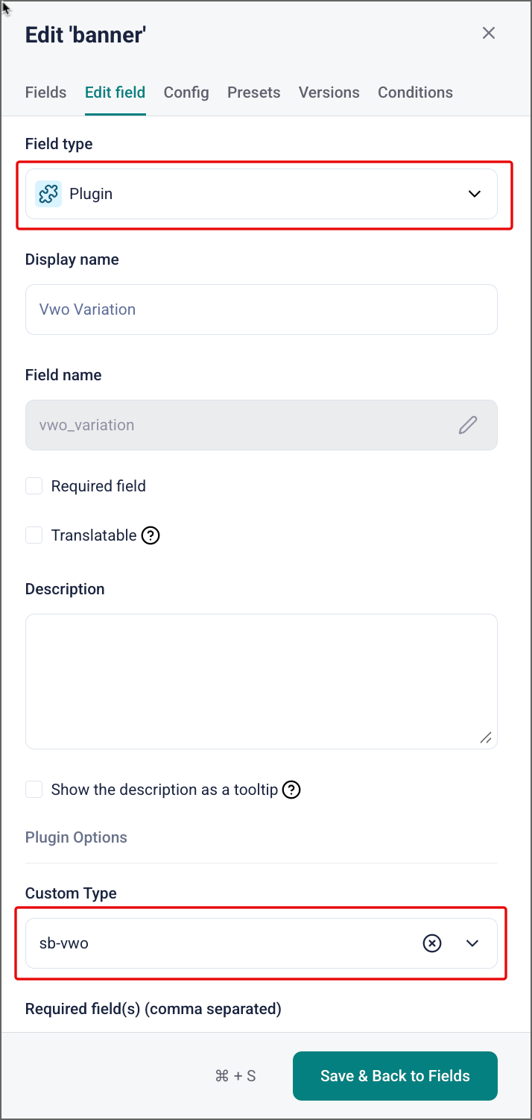Image resolution: width=532 pixels, height=1120 pixels.
Task: Expand the Custom Type dropdown arrow
Action: 472,943
